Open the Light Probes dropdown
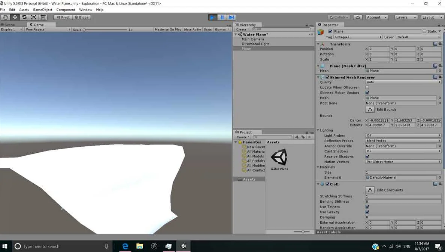Screen dimensions: 445x252 [x=403, y=136]
